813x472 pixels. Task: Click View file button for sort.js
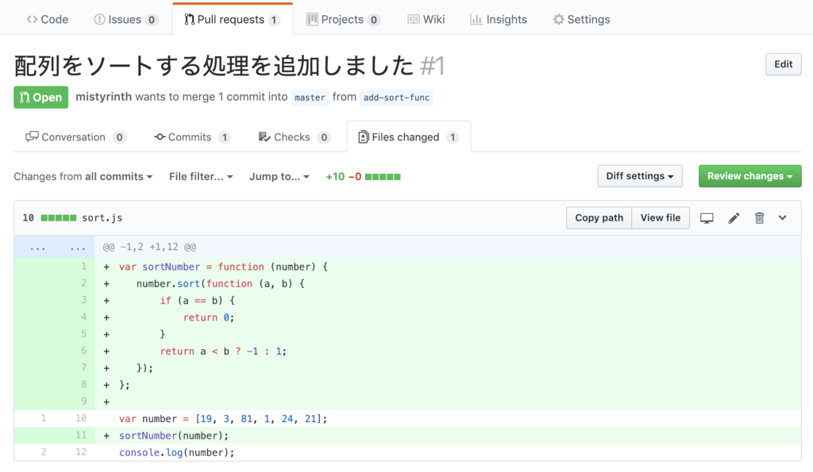click(x=660, y=218)
